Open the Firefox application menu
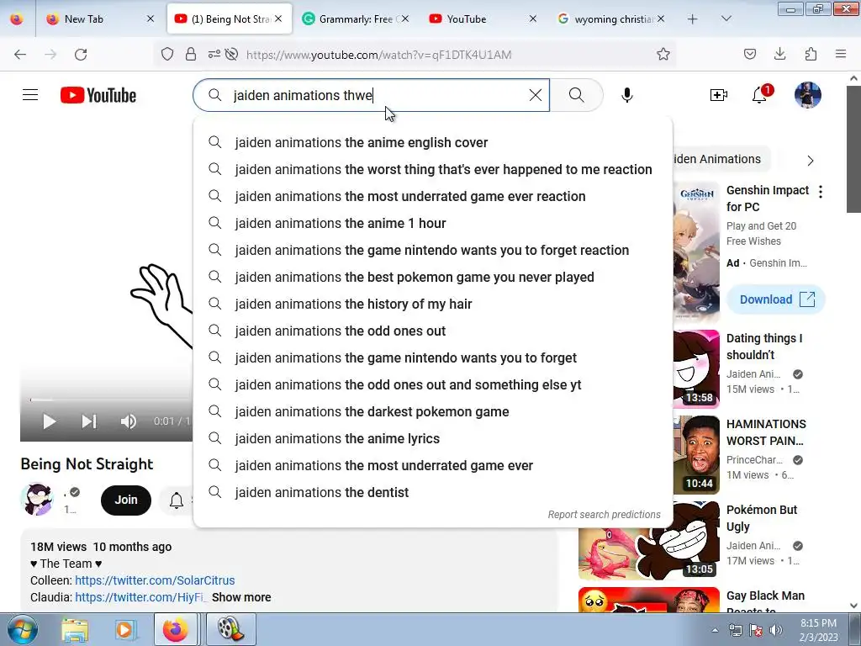 [x=841, y=54]
